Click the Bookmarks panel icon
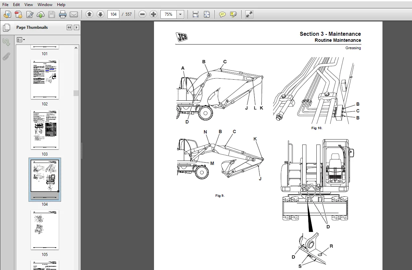412x270 pixels. click(6, 42)
